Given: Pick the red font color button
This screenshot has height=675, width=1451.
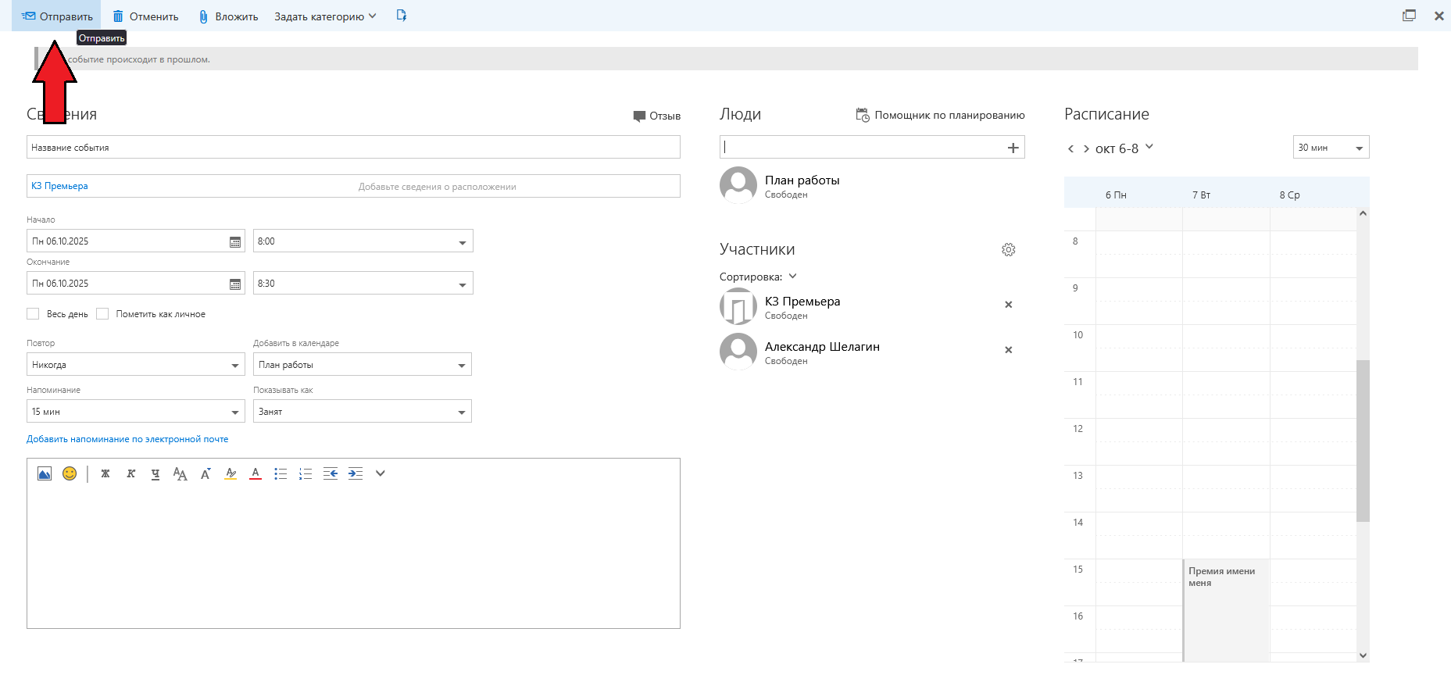Looking at the screenshot, I should pos(256,473).
